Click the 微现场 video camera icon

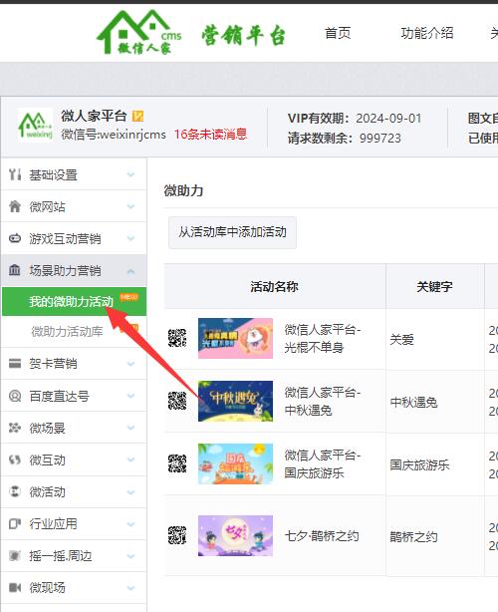[x=15, y=587]
